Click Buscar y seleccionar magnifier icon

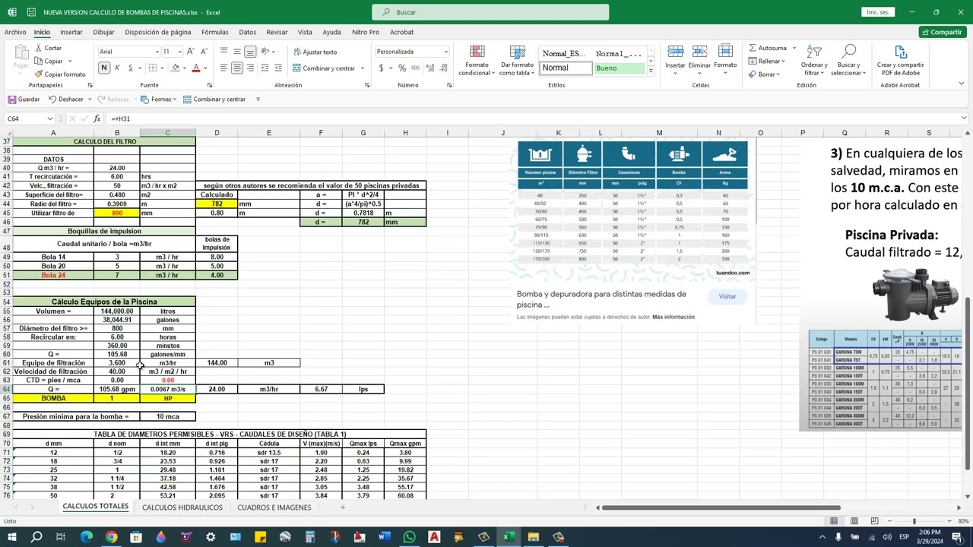pyautogui.click(x=848, y=52)
